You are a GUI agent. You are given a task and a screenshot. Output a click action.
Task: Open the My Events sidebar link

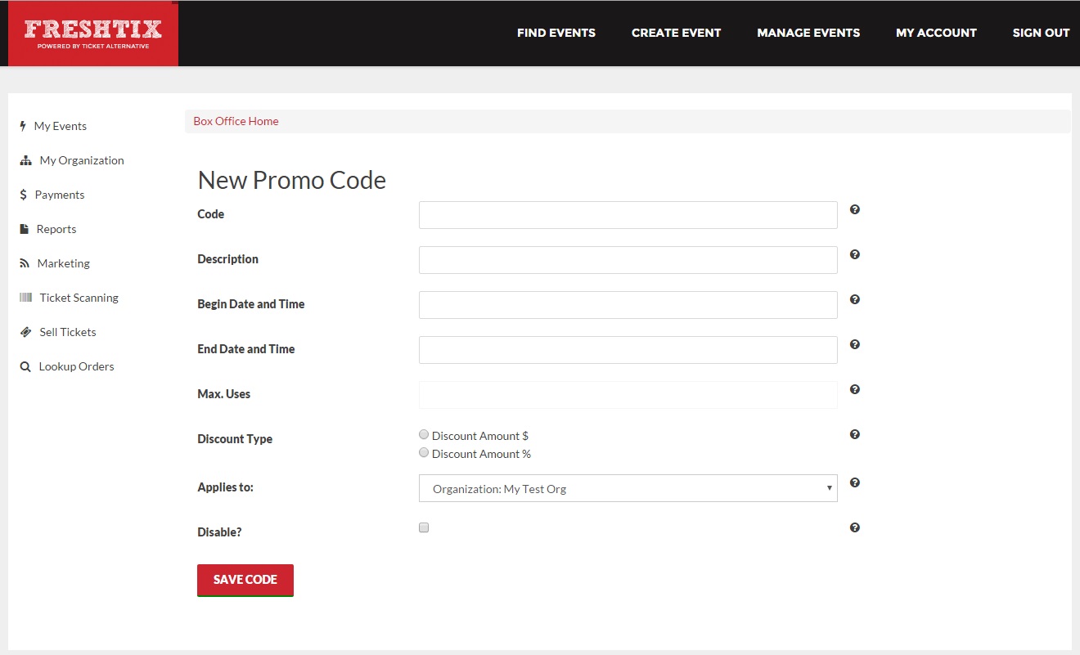coord(61,126)
